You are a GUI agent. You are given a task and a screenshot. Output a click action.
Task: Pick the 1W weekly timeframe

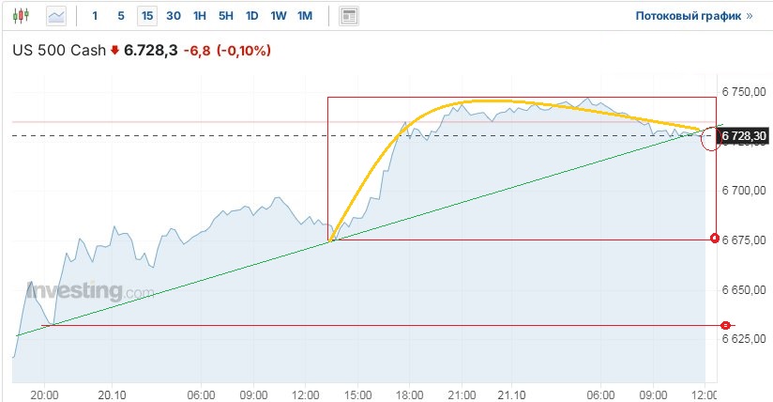pos(279,16)
